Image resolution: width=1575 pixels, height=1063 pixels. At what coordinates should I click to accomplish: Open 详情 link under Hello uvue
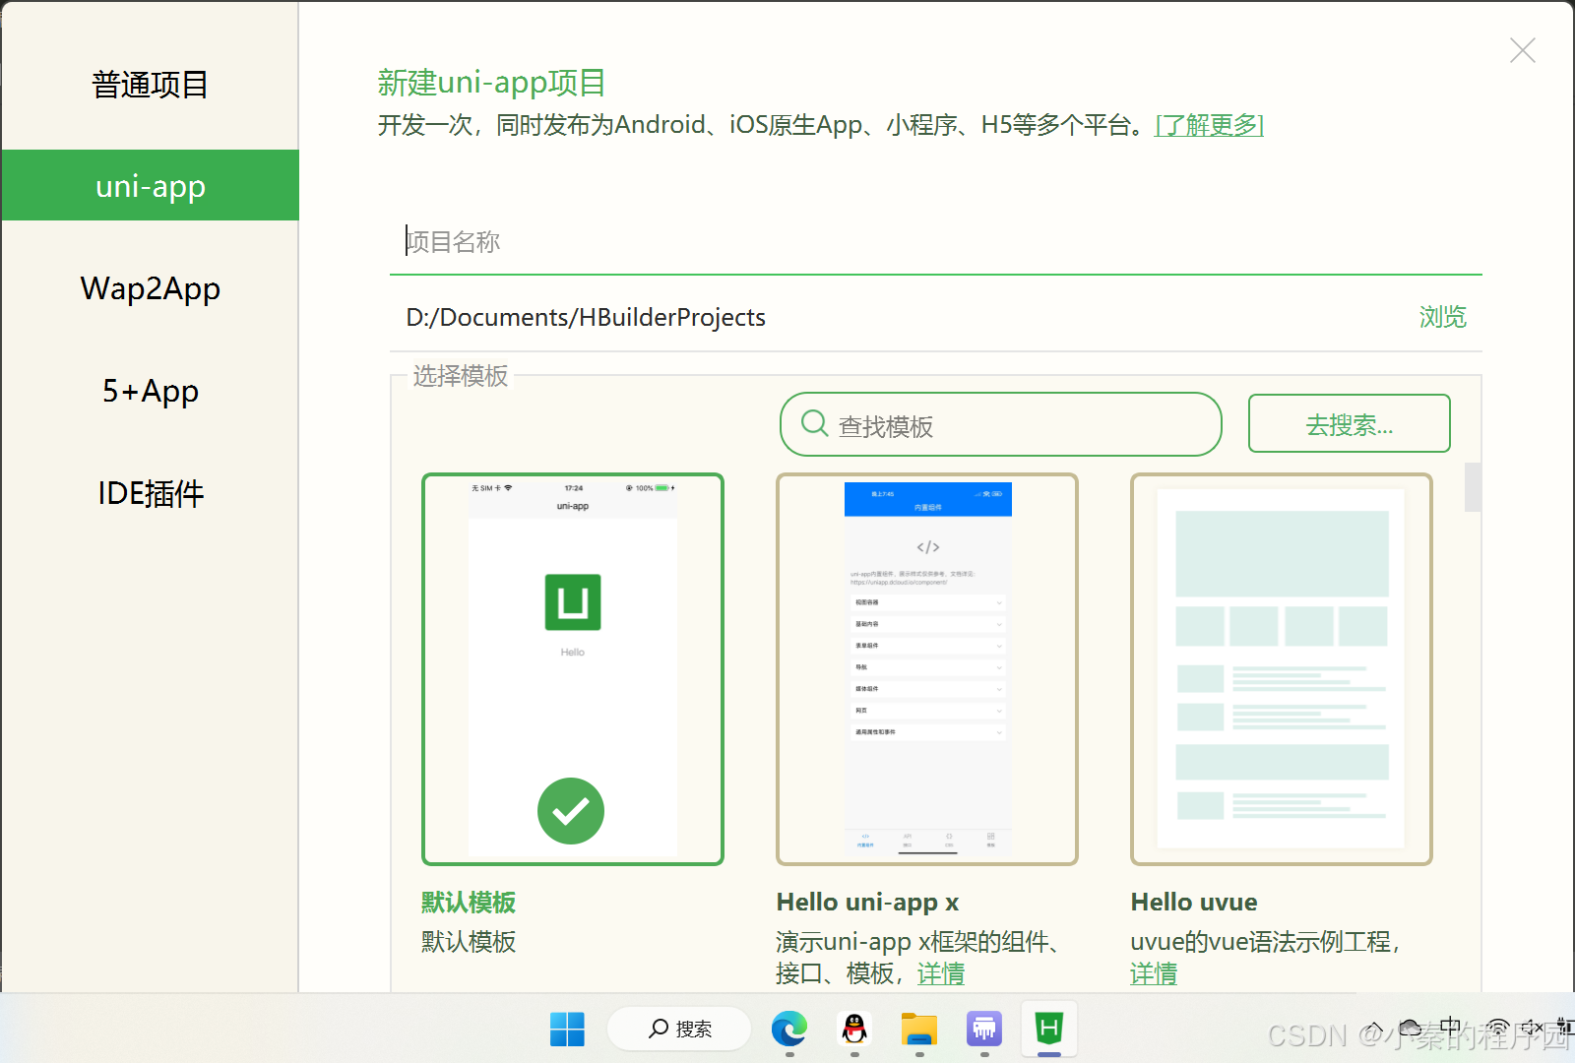1154,973
